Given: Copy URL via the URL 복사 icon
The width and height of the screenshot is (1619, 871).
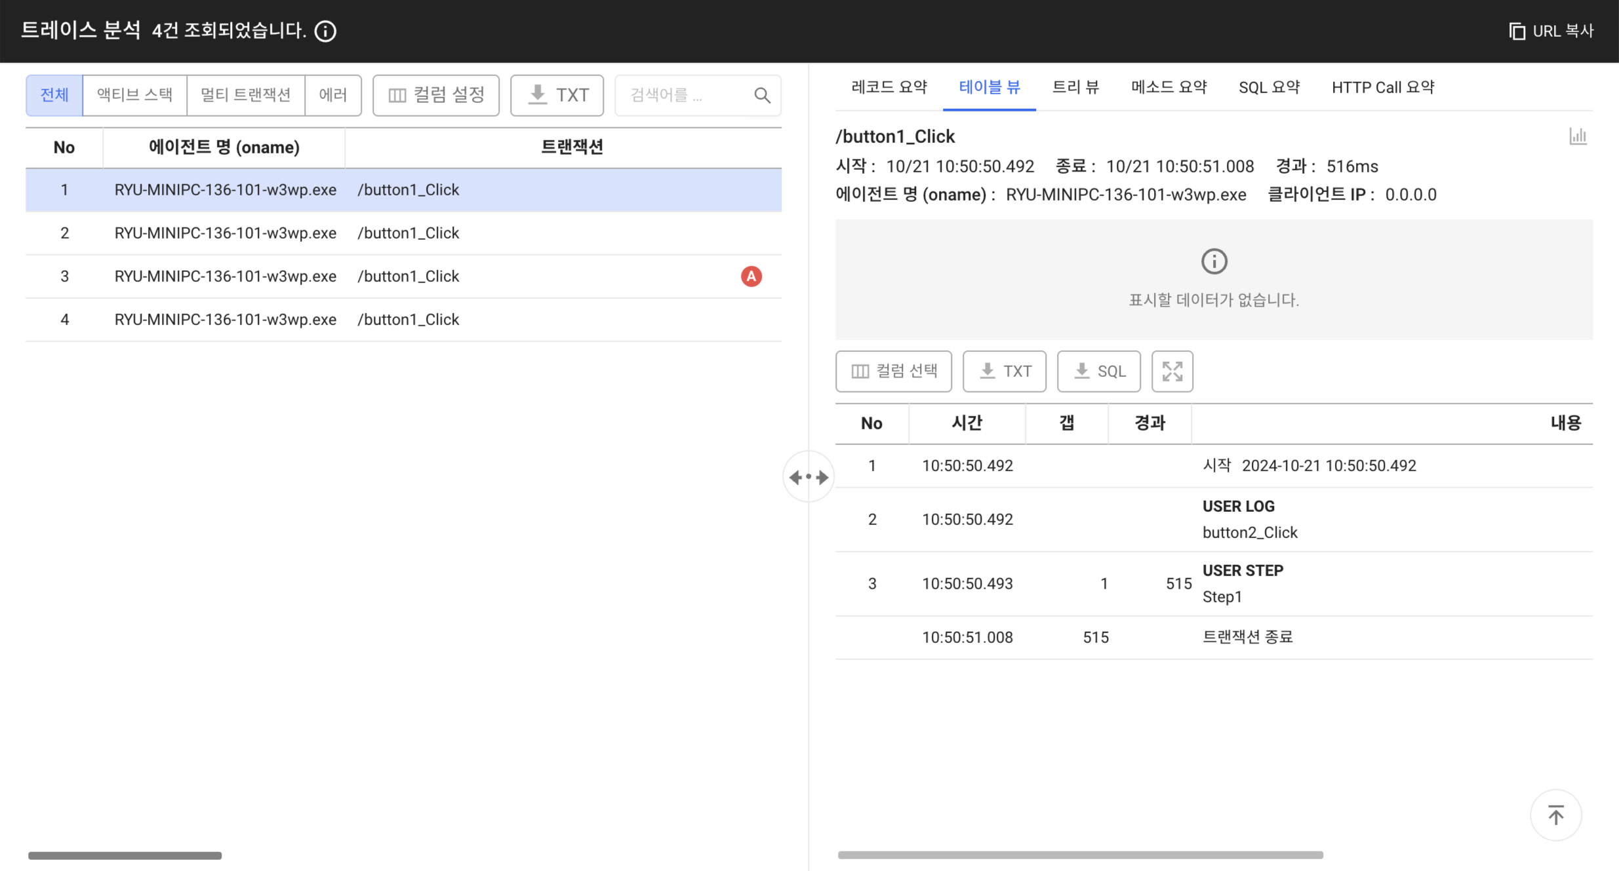Looking at the screenshot, I should tap(1517, 31).
